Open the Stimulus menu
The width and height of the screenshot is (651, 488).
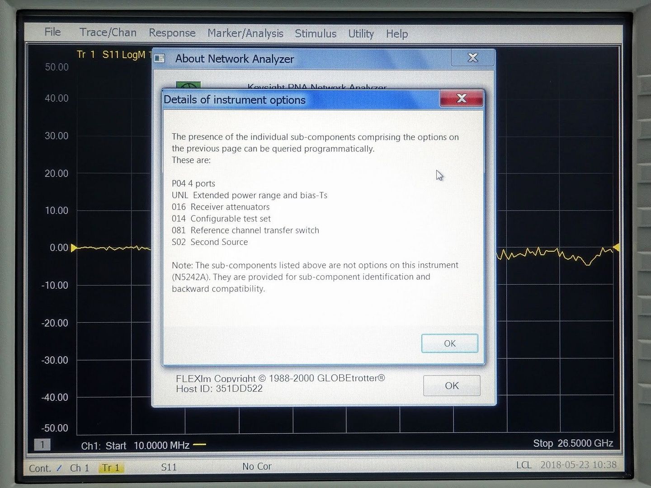click(x=316, y=33)
